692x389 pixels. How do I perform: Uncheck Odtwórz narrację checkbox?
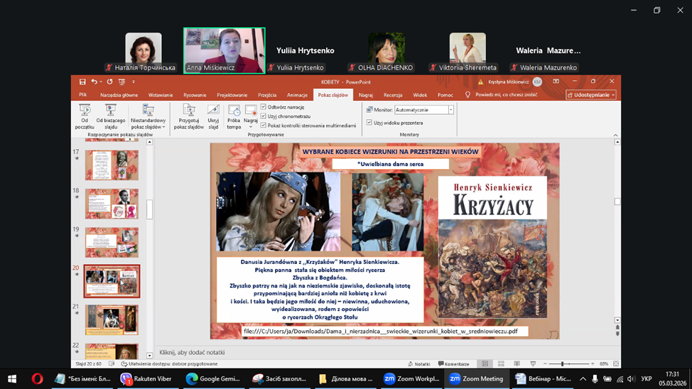click(x=264, y=107)
